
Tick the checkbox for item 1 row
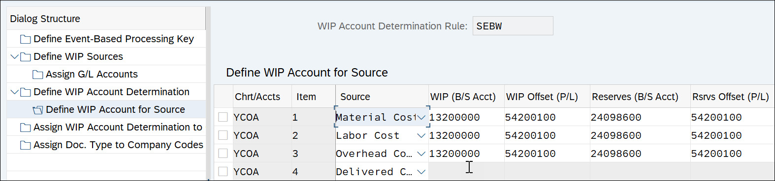[223, 117]
